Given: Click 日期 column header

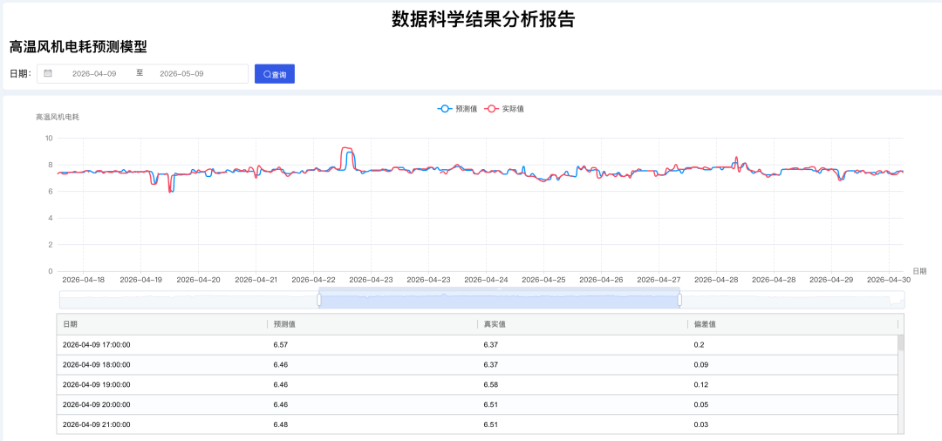Looking at the screenshot, I should (x=161, y=324).
